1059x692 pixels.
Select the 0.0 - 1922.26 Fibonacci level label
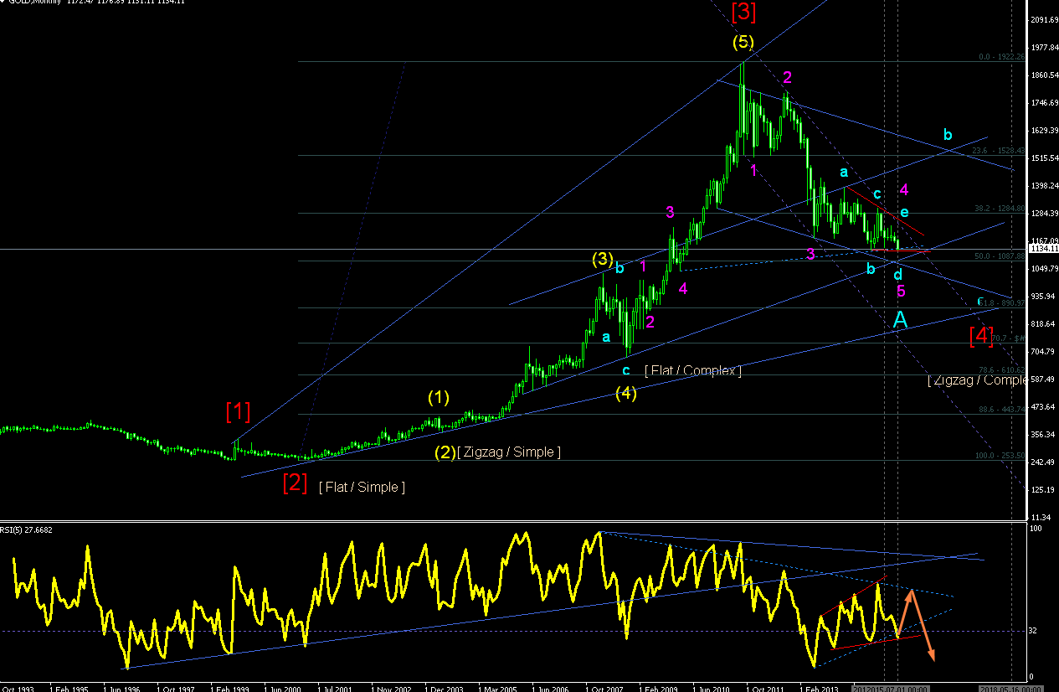point(1002,57)
